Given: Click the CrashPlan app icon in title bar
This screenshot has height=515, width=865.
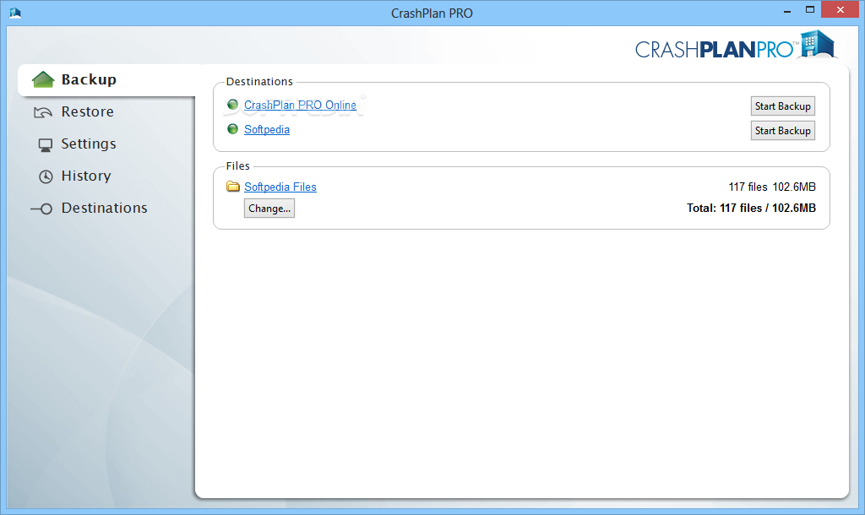Looking at the screenshot, I should pyautogui.click(x=15, y=12).
